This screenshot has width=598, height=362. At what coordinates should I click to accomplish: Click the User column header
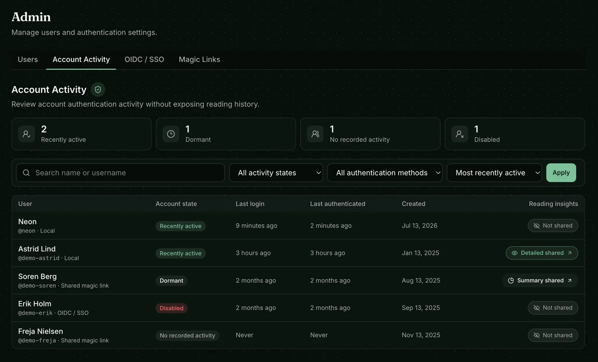(x=25, y=203)
